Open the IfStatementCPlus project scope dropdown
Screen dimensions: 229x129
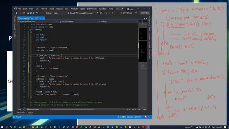(37, 21)
